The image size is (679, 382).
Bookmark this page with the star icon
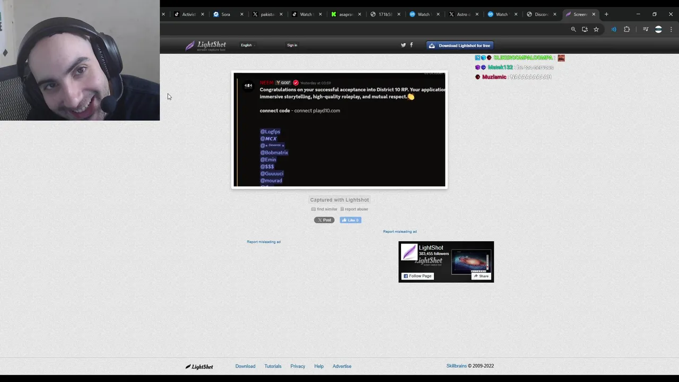596,29
